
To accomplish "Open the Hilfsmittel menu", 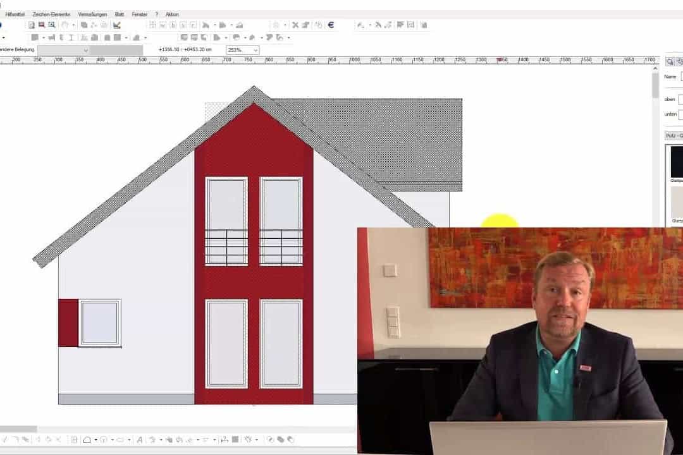I will click(x=15, y=14).
